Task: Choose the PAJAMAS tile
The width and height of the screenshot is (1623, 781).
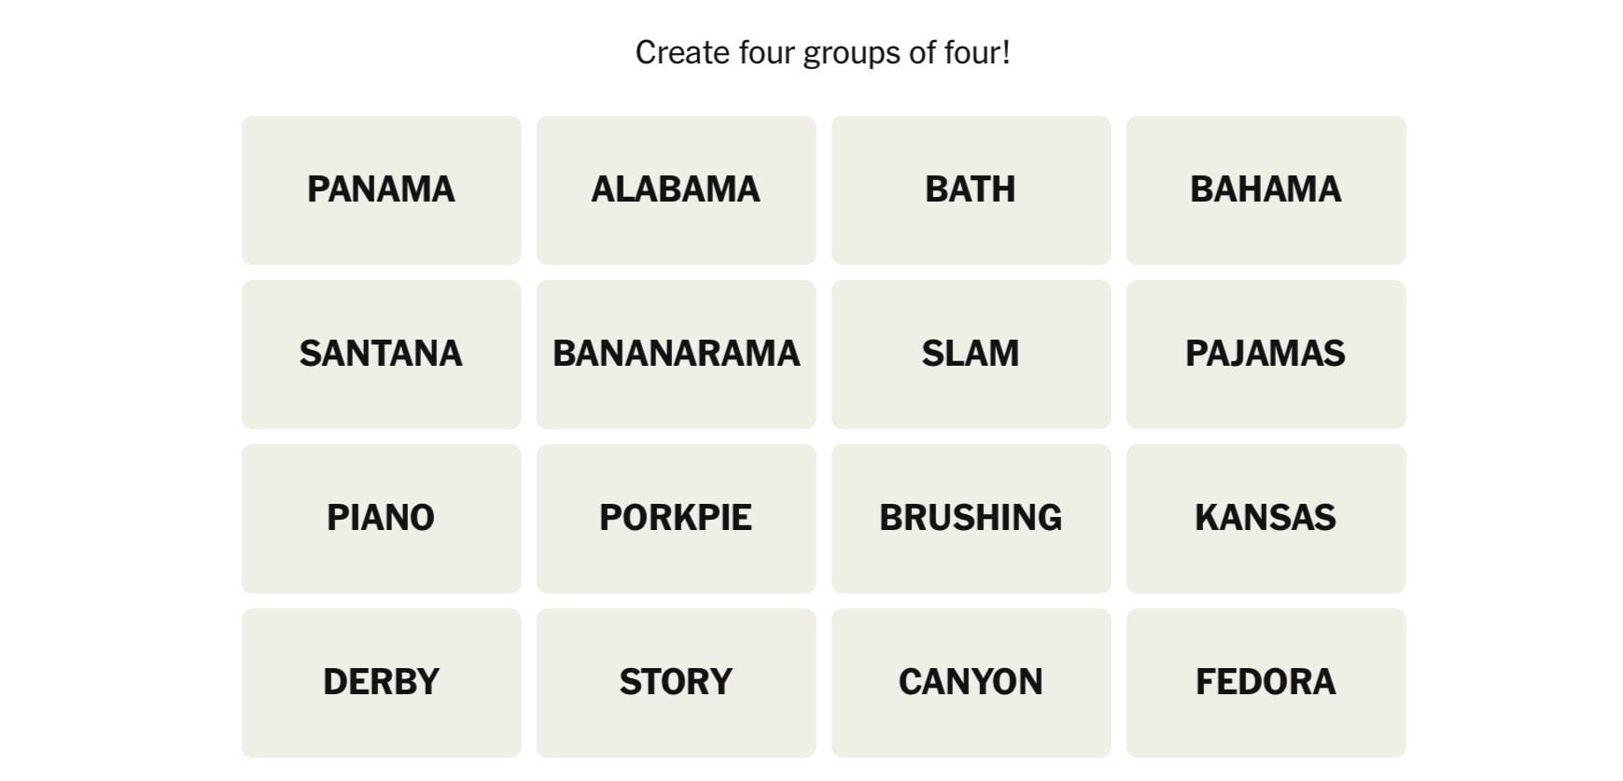Action: (x=1266, y=354)
